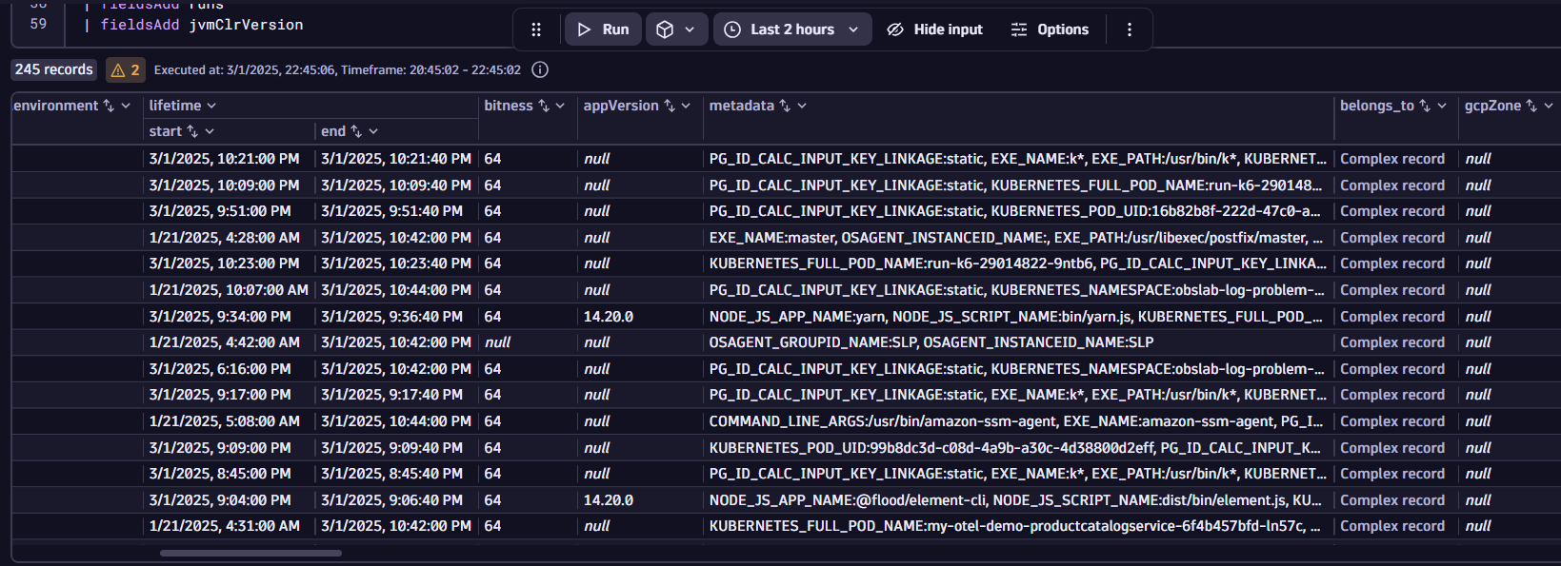Open Complex record in 4:42:00 AM row
The image size is (1561, 566).
pos(1391,342)
